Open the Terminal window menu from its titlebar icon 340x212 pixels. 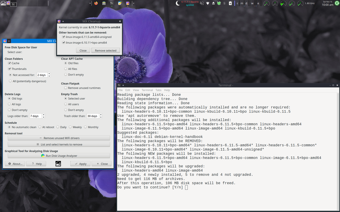119,85
